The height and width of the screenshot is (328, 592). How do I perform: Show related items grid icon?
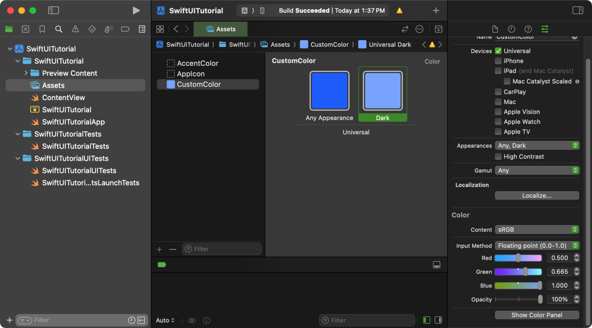160,29
